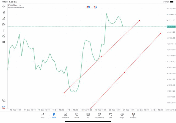Select the upper red trendline's middle point
Image resolution: width=176 pixels, height=123 pixels.
pos(102,57)
